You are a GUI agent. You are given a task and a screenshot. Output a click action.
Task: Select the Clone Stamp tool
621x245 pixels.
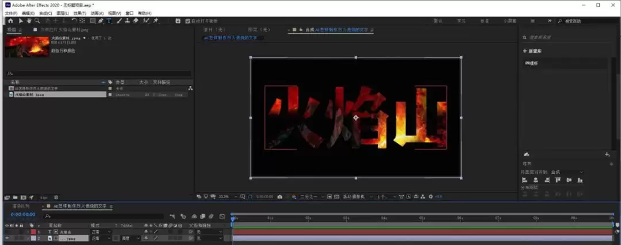127,21
